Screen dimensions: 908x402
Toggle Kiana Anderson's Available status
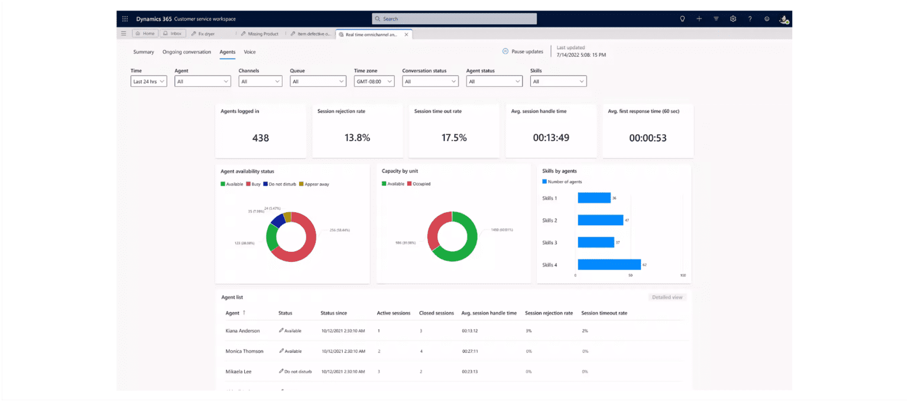pos(291,330)
